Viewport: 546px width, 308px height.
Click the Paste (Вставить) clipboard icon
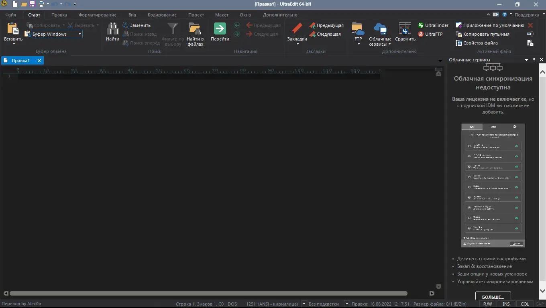pos(13,28)
